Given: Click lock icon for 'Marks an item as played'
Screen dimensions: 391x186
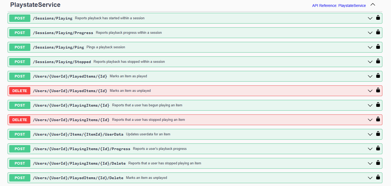Looking at the screenshot, I should (378, 76).
